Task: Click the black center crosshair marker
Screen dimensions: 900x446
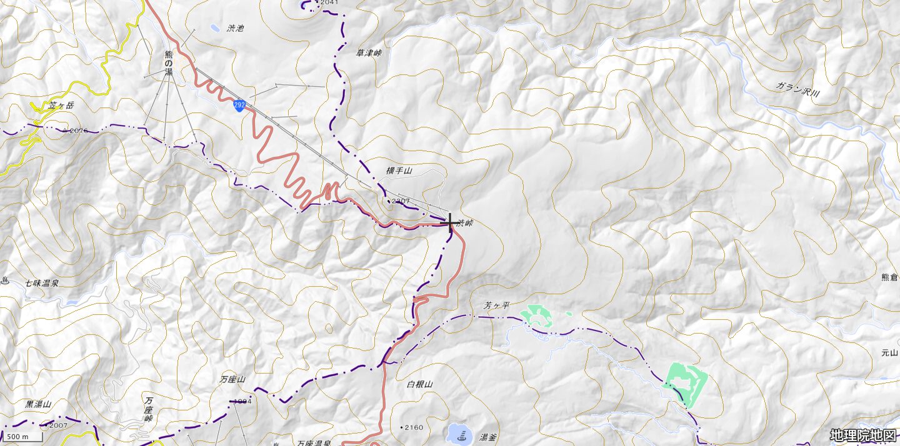Action: coord(449,223)
